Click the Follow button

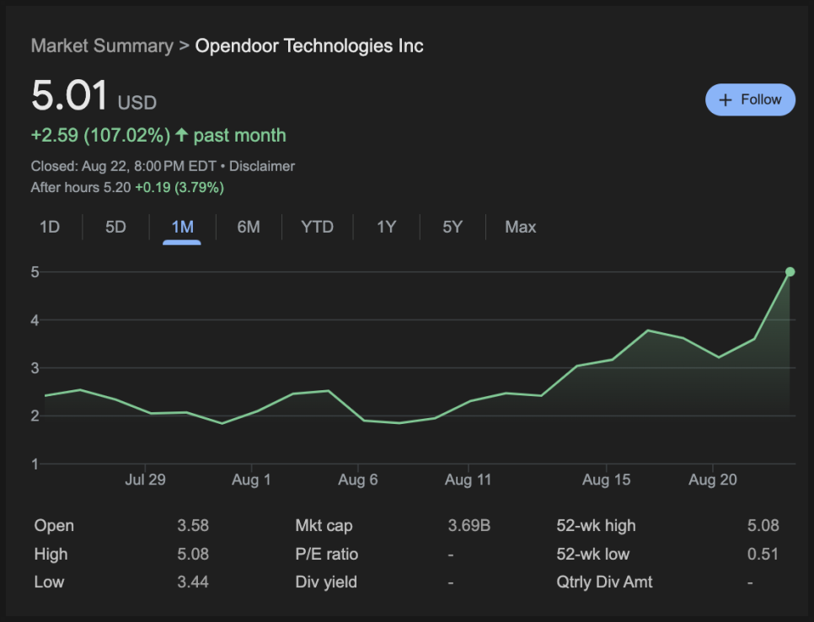pos(750,99)
